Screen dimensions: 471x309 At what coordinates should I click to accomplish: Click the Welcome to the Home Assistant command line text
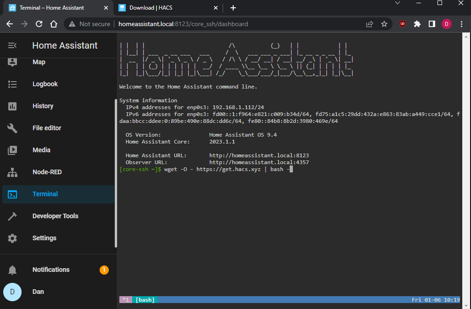pos(188,87)
